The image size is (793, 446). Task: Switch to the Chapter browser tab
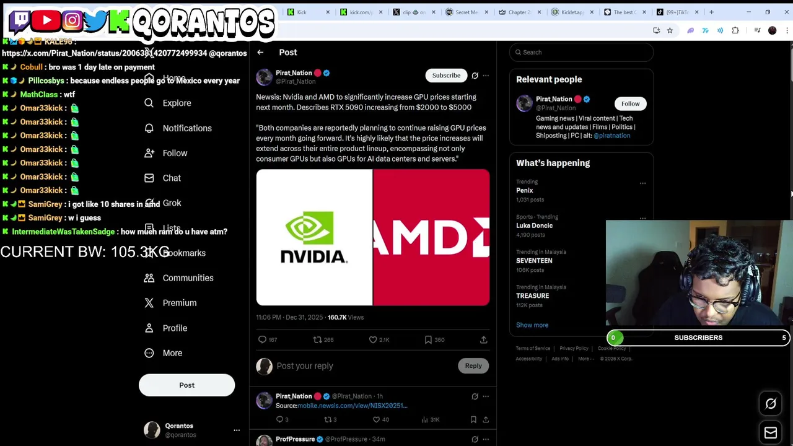pyautogui.click(x=519, y=12)
